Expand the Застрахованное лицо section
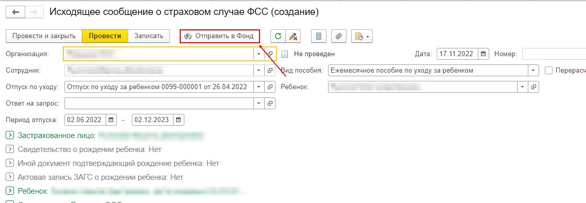This screenshot has height=203, width=586. pyautogui.click(x=10, y=135)
